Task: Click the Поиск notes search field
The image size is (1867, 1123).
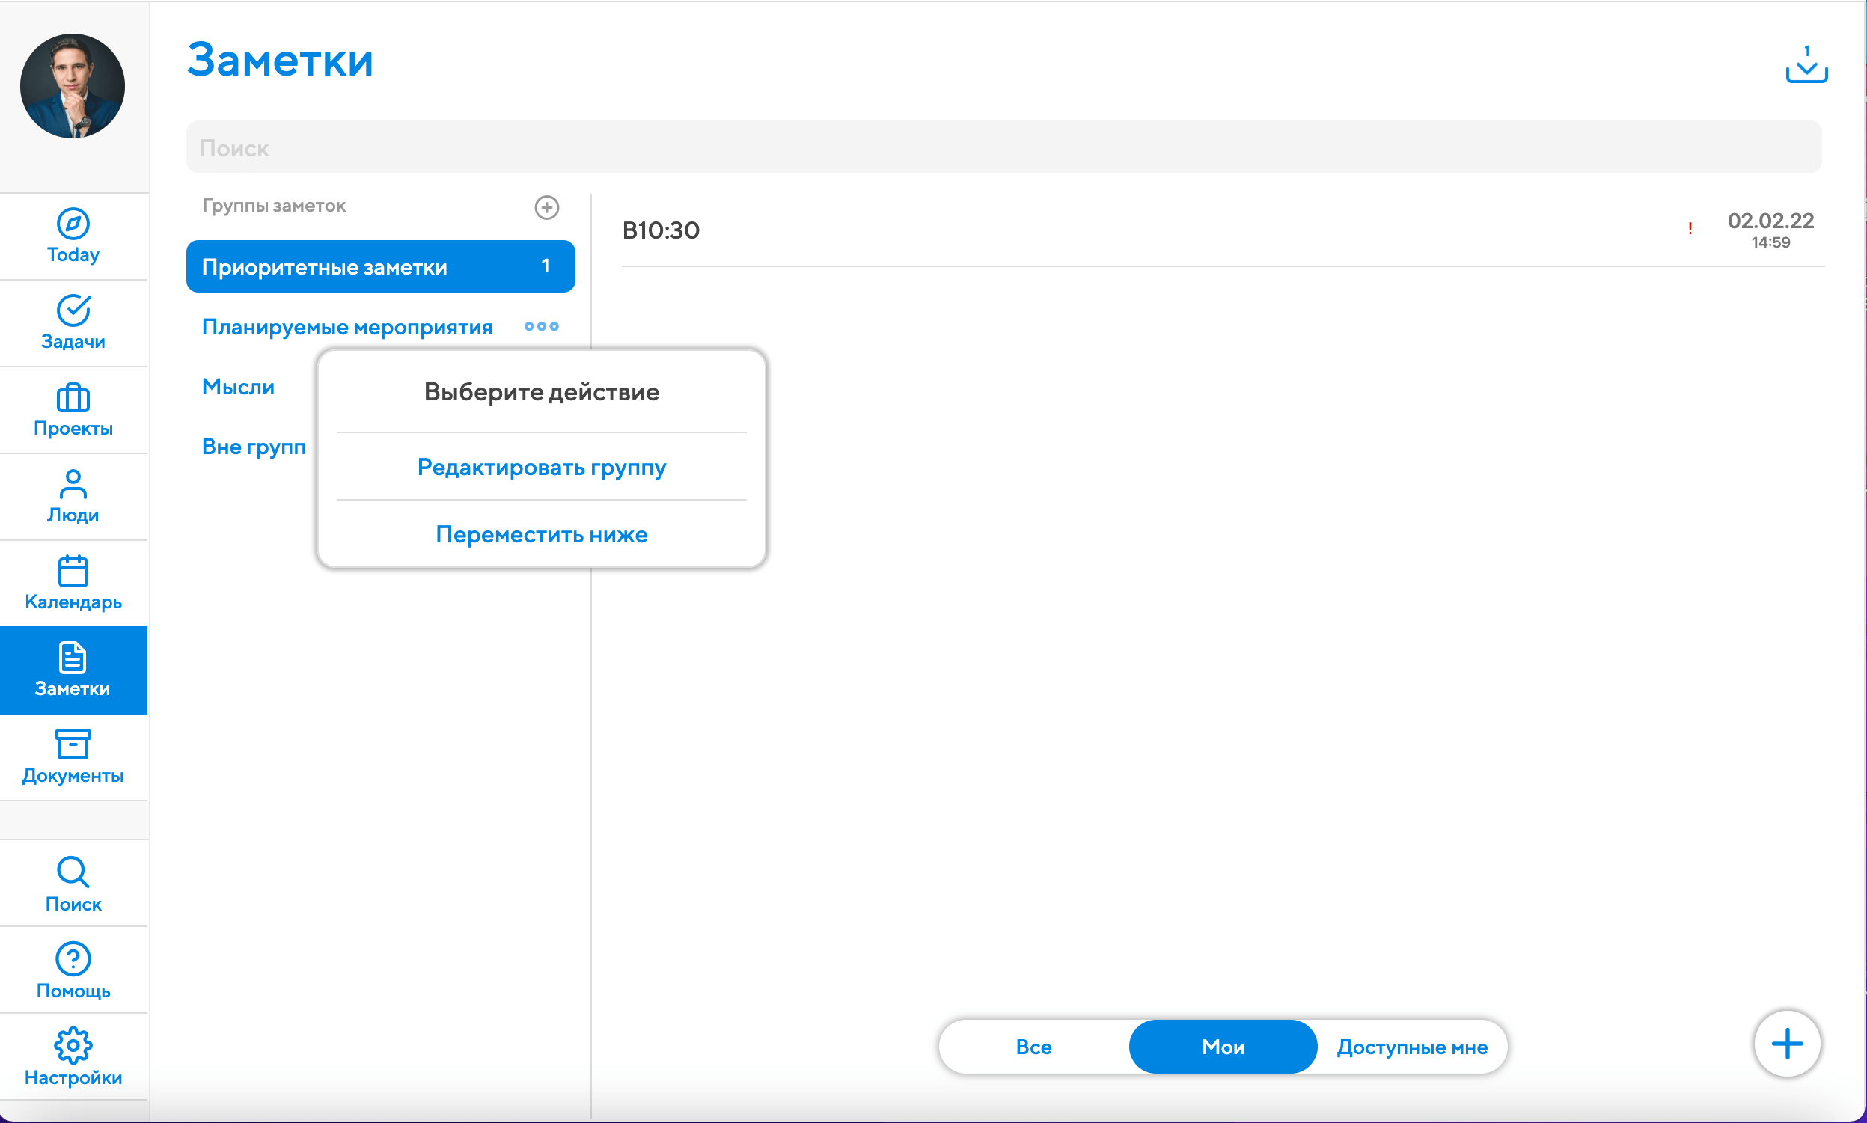Action: coord(1003,147)
